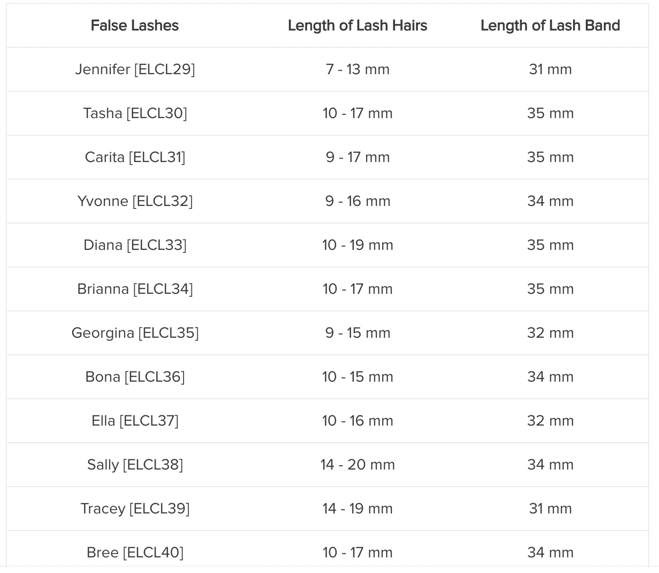Click the 10 - 19 mm hair length
This screenshot has width=659, height=573.
coord(357,245)
